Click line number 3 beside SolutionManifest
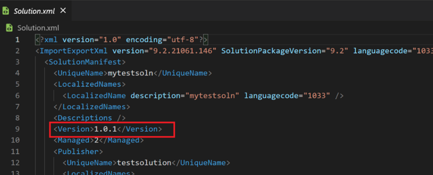433x175 pixels. [x=17, y=62]
